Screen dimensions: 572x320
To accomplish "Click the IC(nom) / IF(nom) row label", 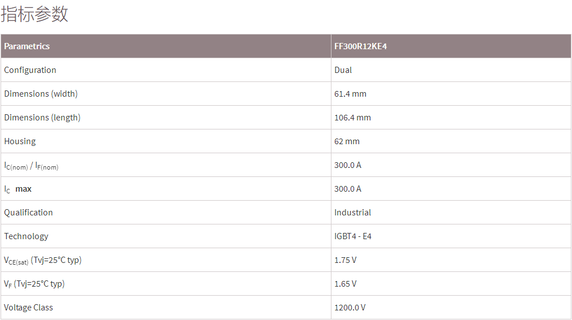I will coord(32,166).
